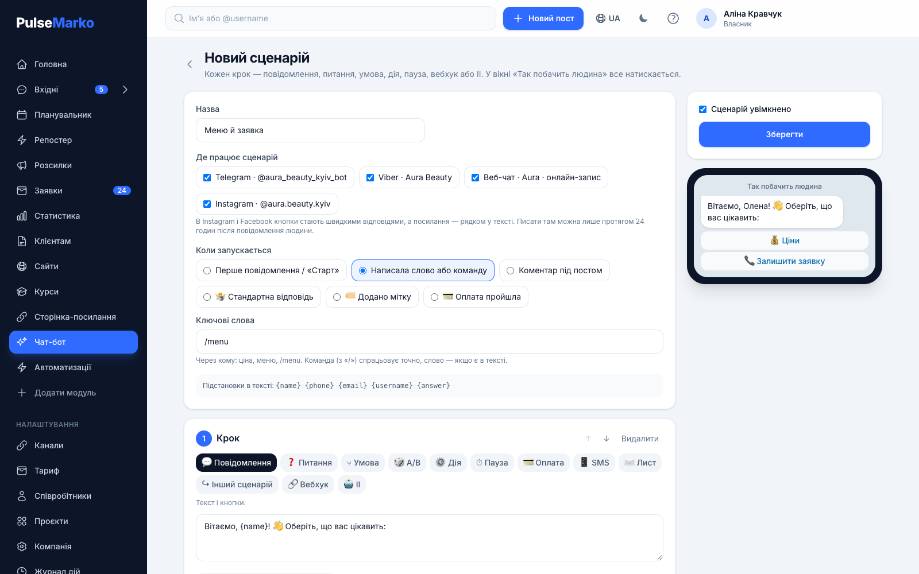The image size is (919, 574).
Task: Click the language globe UA switcher
Action: 608,18
